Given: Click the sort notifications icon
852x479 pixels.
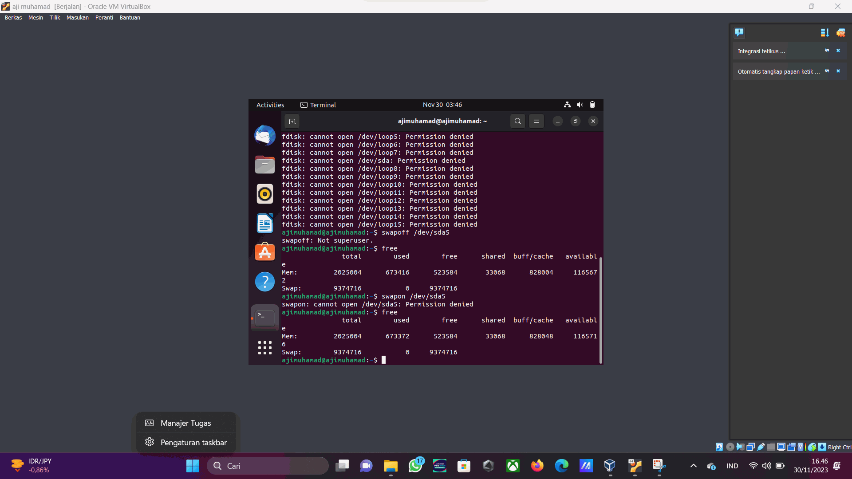Looking at the screenshot, I should [824, 32].
